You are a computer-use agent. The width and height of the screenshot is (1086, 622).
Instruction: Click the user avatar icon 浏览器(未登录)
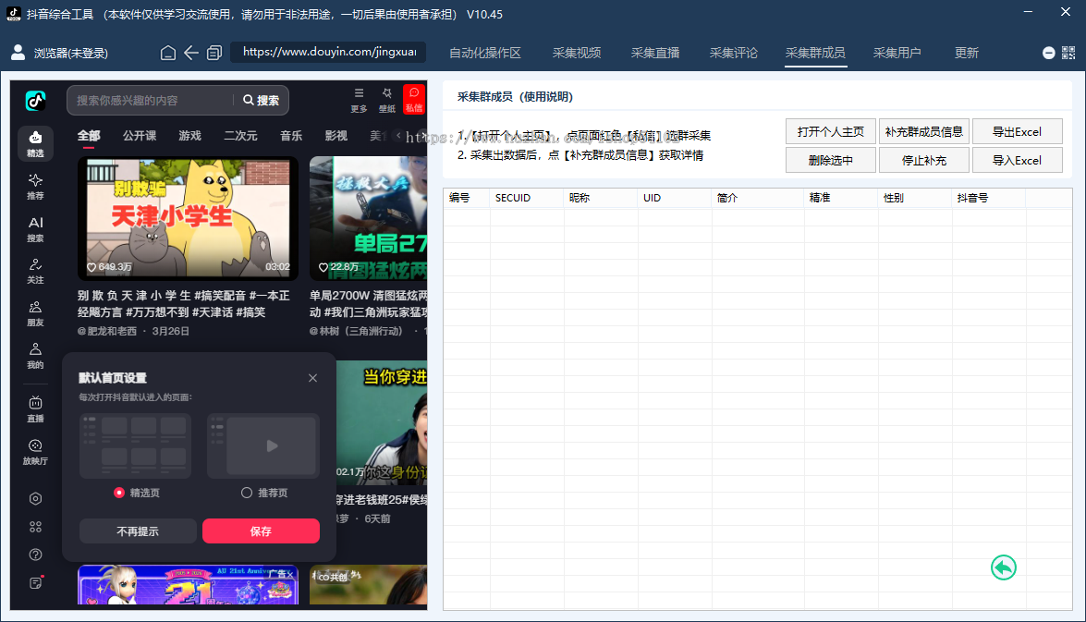(x=18, y=53)
